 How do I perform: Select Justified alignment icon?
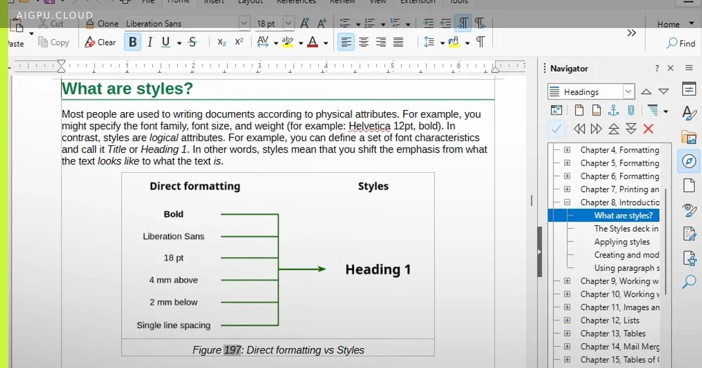pos(398,42)
